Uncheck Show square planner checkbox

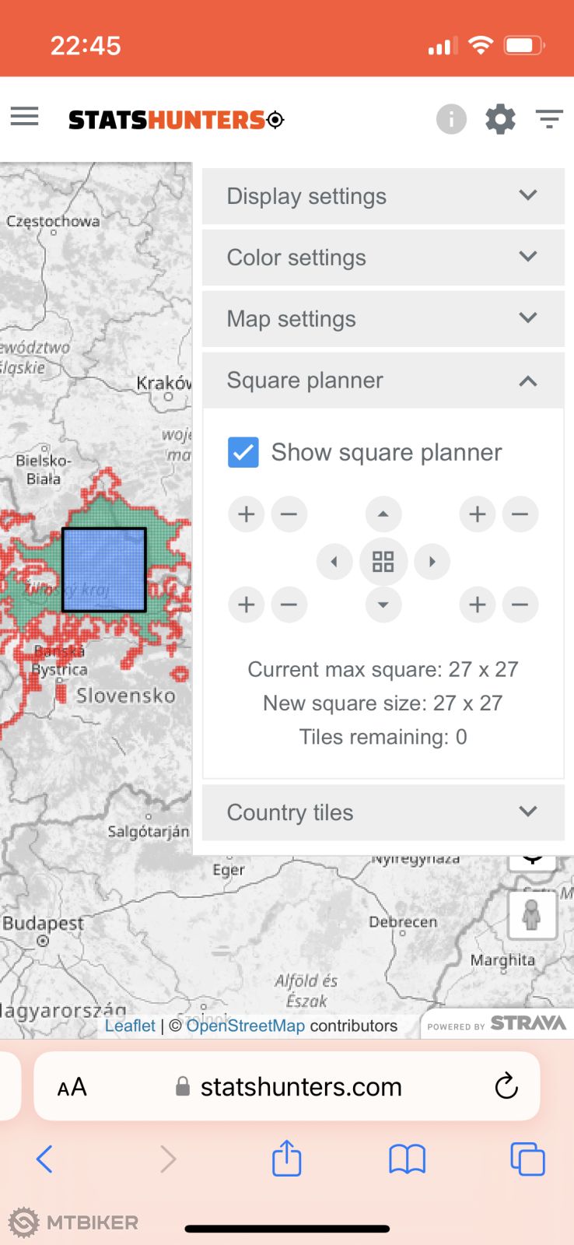[x=243, y=452]
